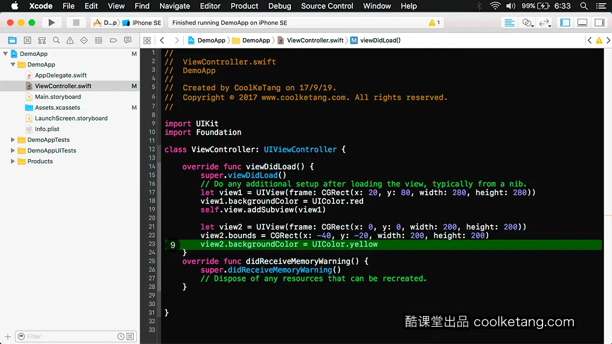Open the Test navigator diamond icon

click(x=84, y=40)
